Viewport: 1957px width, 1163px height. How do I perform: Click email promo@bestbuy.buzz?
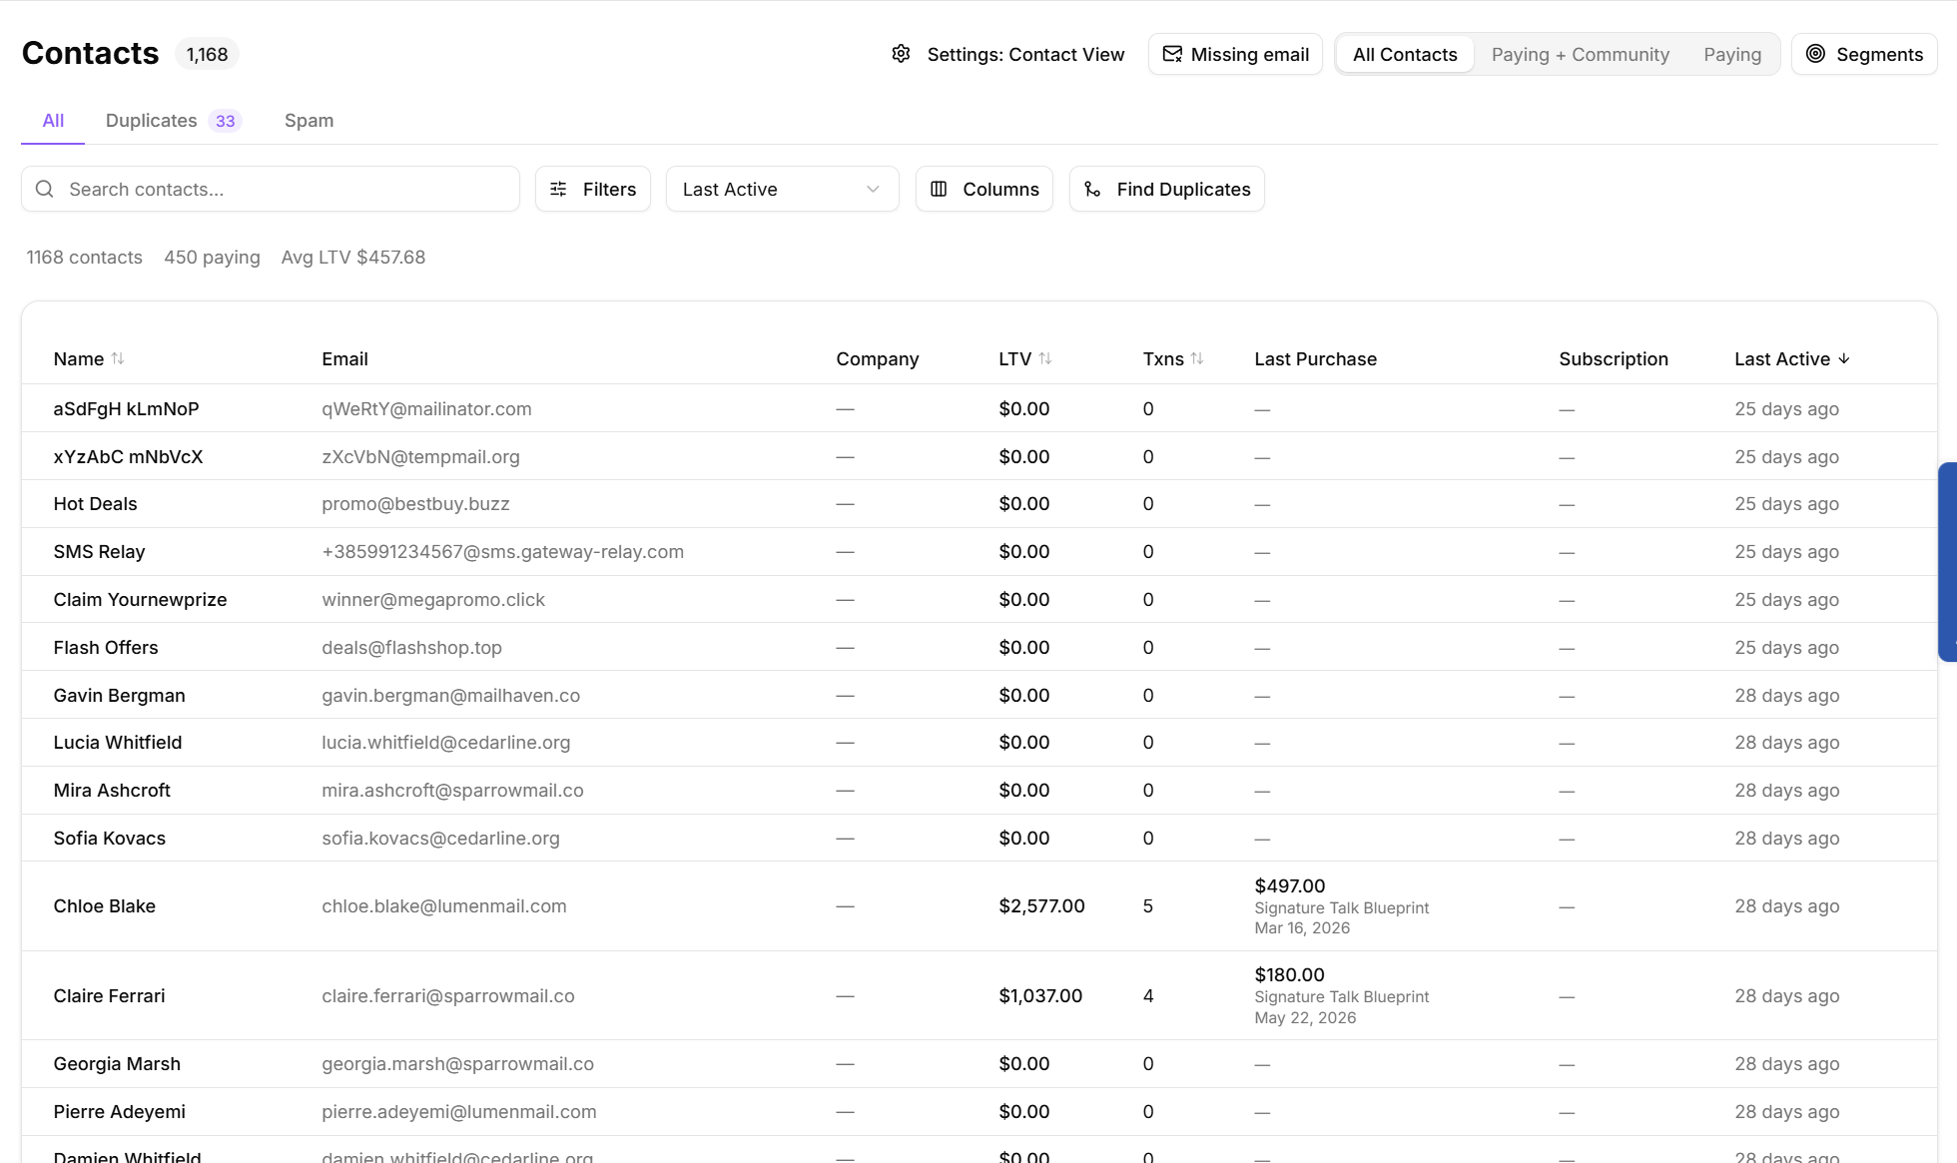(x=415, y=503)
